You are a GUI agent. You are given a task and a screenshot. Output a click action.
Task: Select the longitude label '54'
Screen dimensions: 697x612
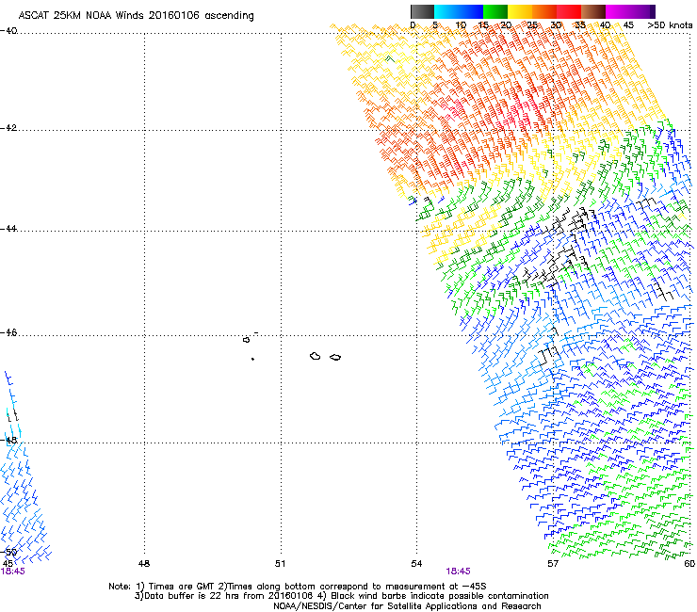(416, 564)
